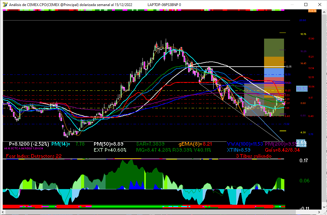Screen dimensions: 327x215
Task: Click the PM(50)=8.89 indicator text
Action: pyautogui.click(x=108, y=144)
